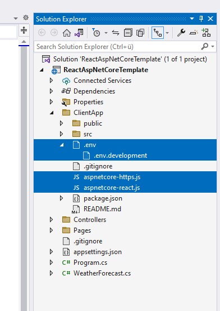Open the Pending Changes Filter dropdown arrow
220x311 pixels.
pyautogui.click(x=106, y=33)
